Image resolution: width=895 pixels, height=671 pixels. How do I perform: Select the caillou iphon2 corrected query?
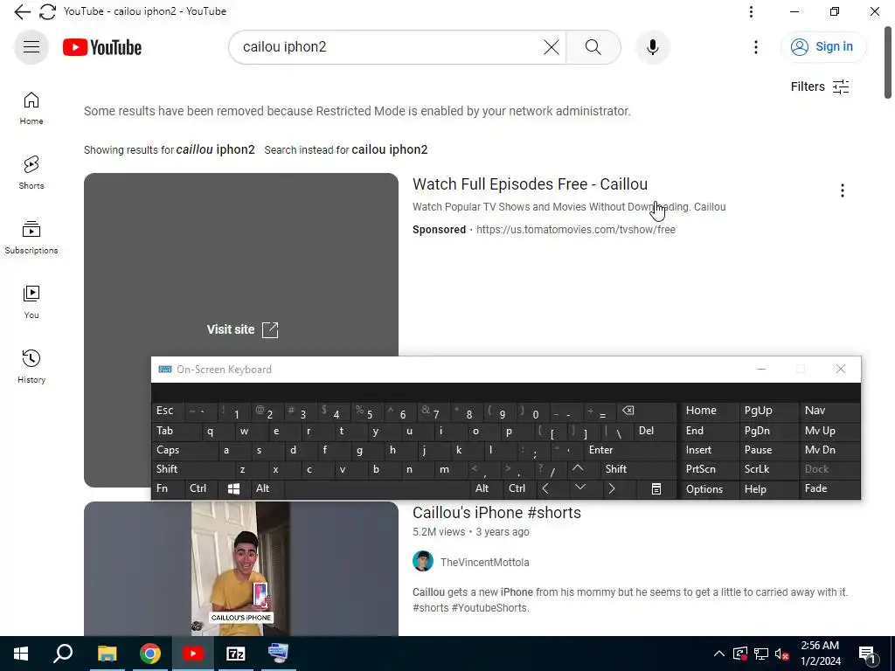point(216,149)
